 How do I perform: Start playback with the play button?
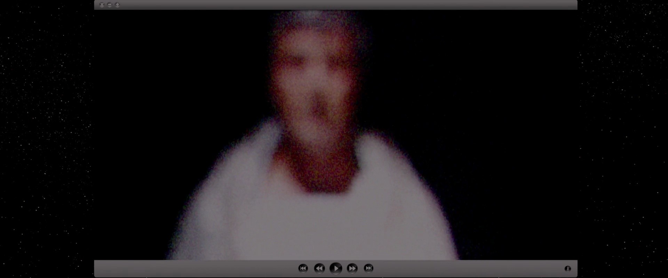pyautogui.click(x=336, y=268)
